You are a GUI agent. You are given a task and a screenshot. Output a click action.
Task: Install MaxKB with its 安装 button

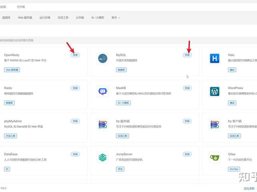point(187,88)
